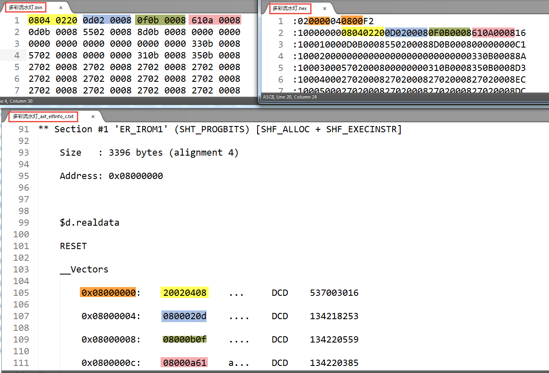Click blue-highlighted "0d02 0008" in bin file
Image resolution: width=549 pixels, height=373 pixels.
click(x=107, y=20)
